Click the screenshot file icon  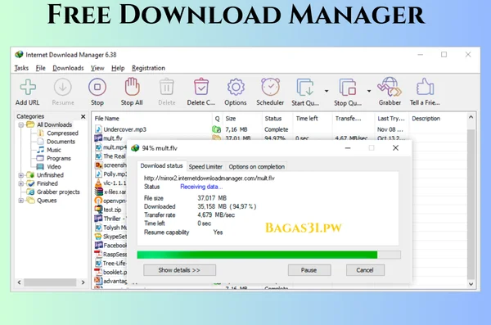click(x=98, y=165)
